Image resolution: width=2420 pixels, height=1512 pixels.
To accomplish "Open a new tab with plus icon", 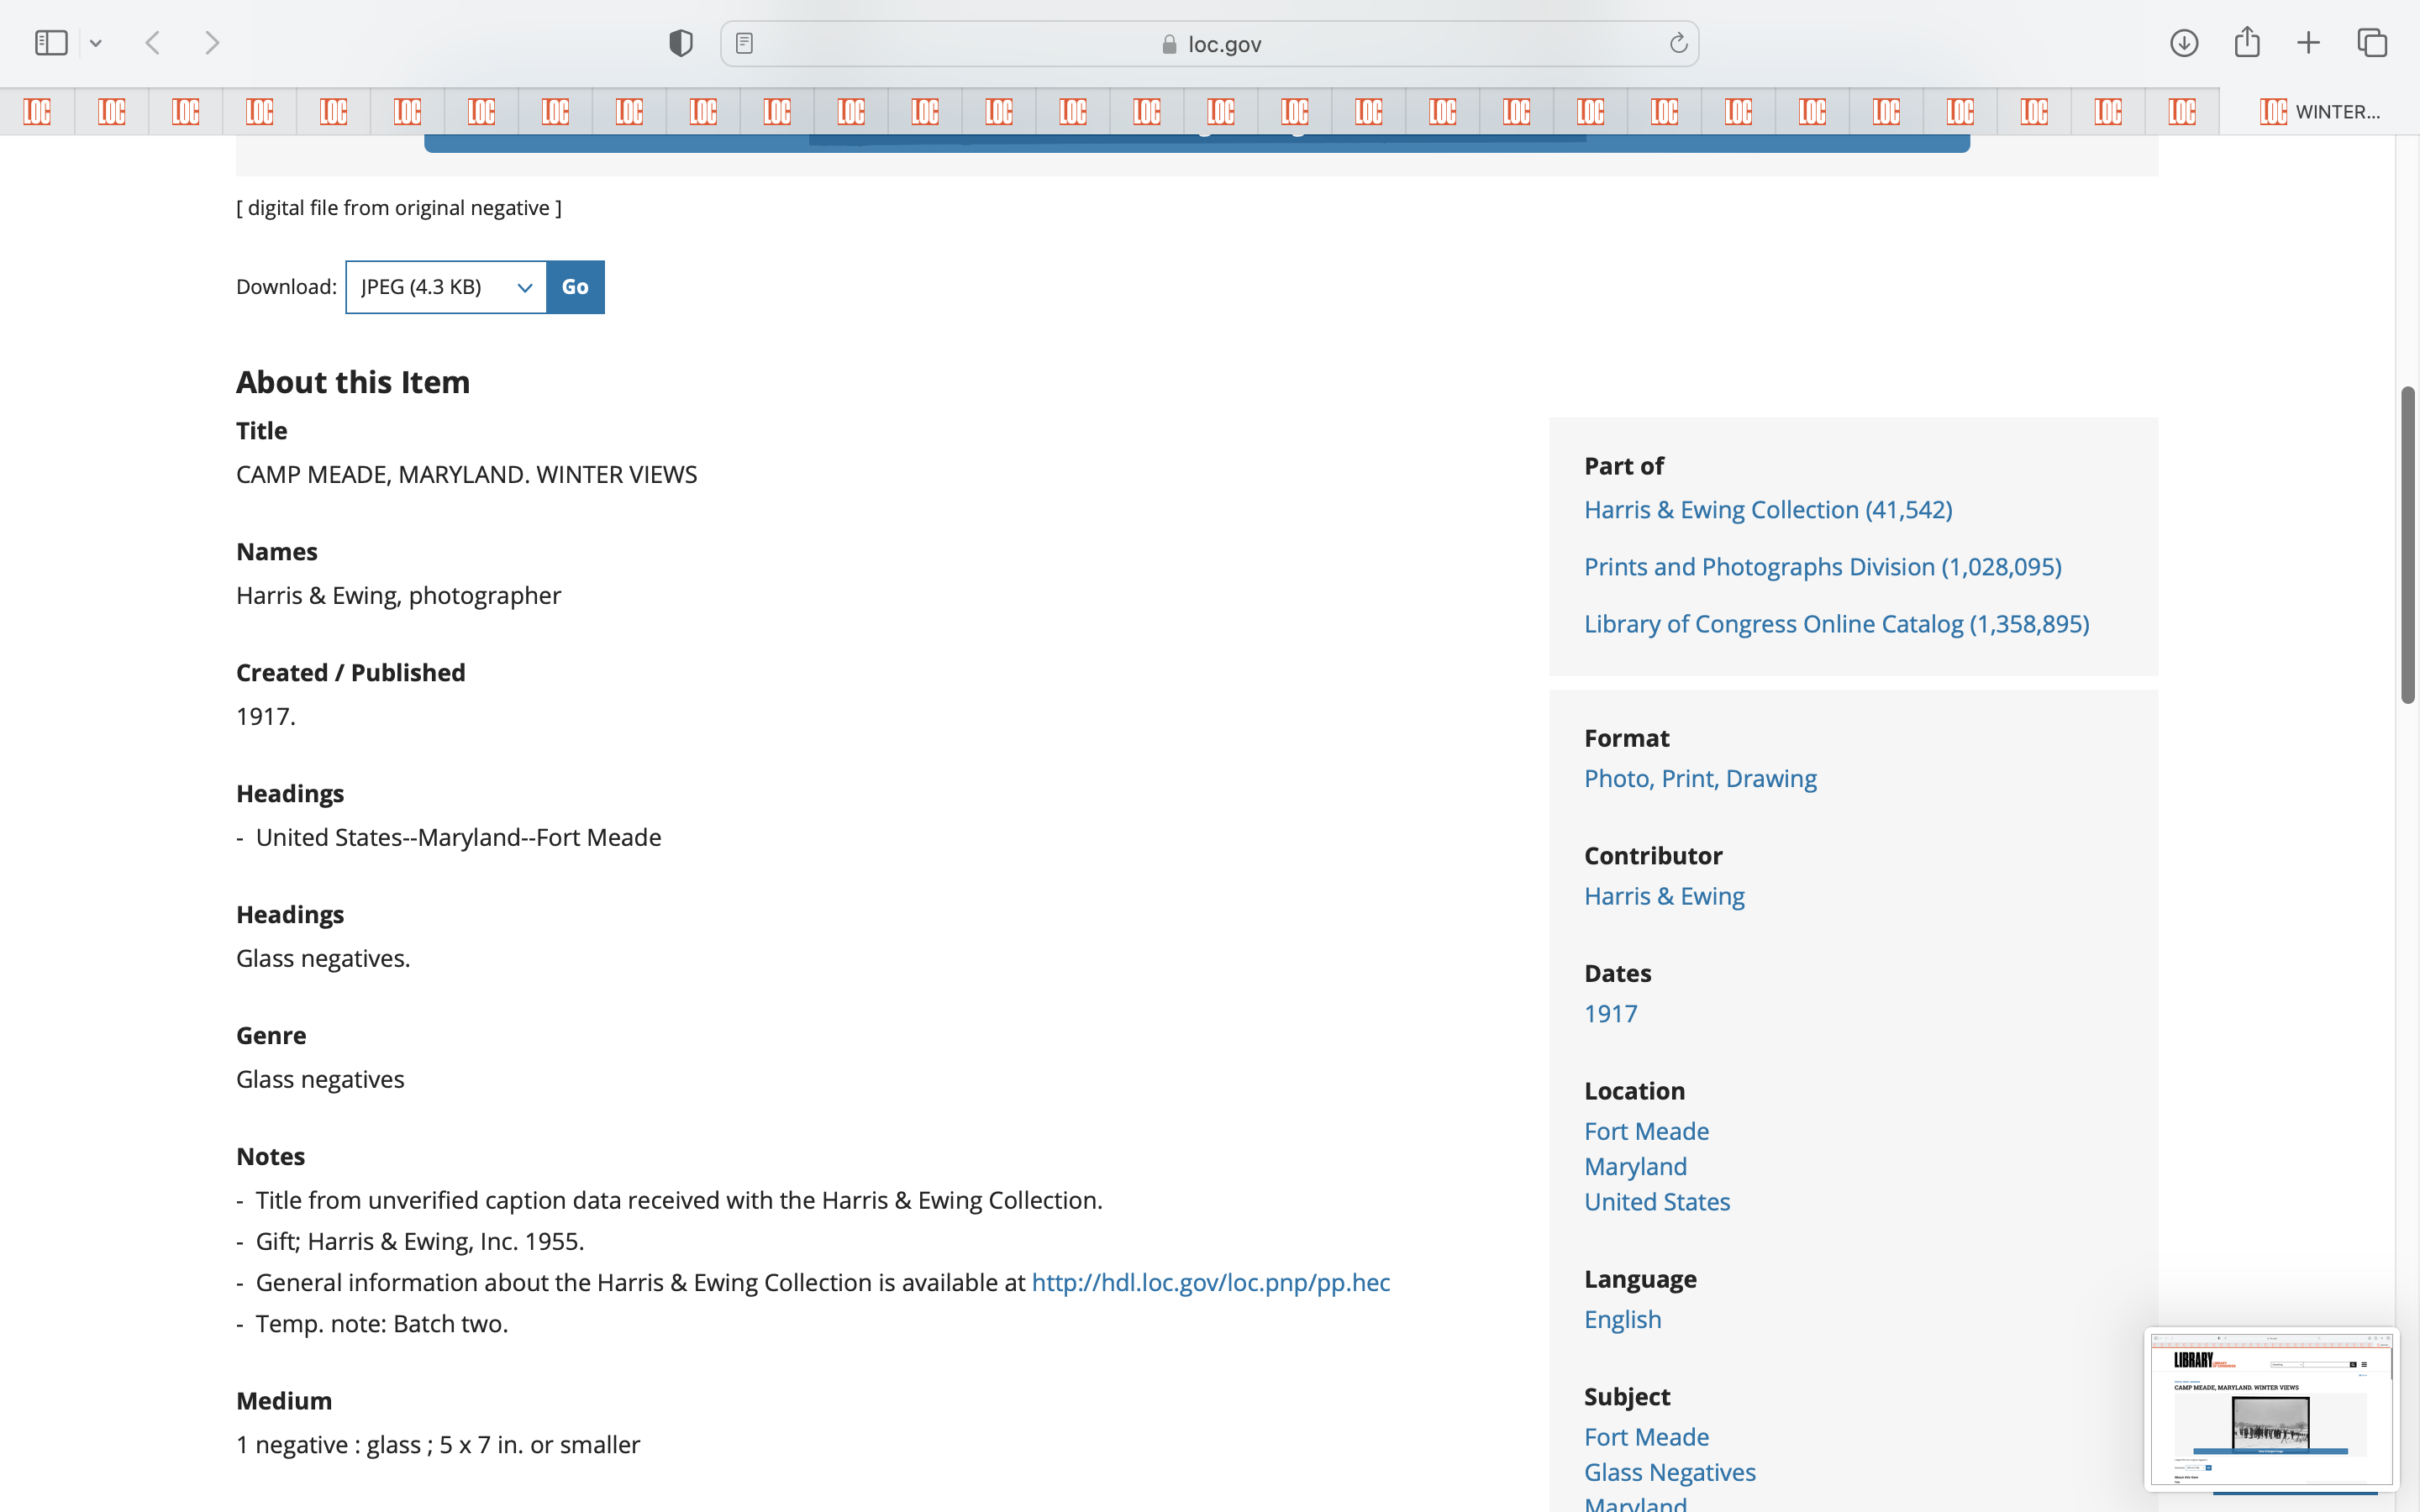I will coord(2308,43).
